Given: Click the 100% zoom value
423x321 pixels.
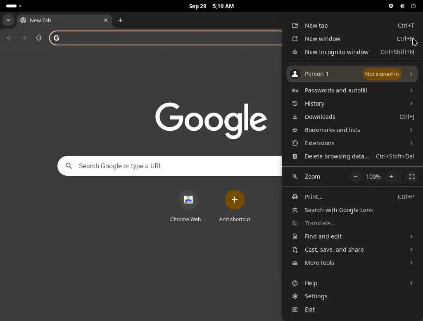Looking at the screenshot, I should point(373,177).
